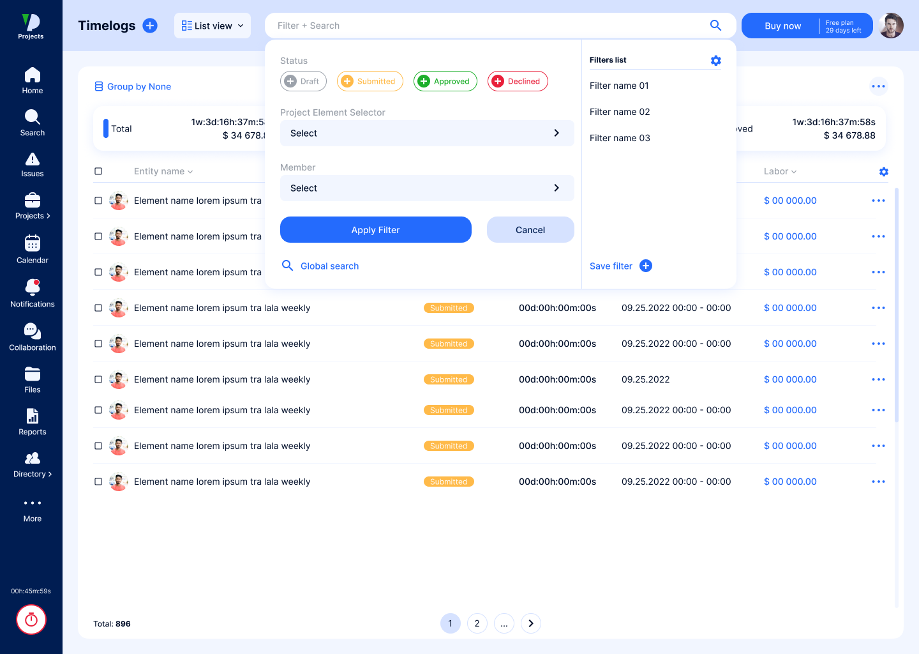This screenshot has width=919, height=654.
Task: Check the first timelog row checkbox
Action: tap(98, 201)
